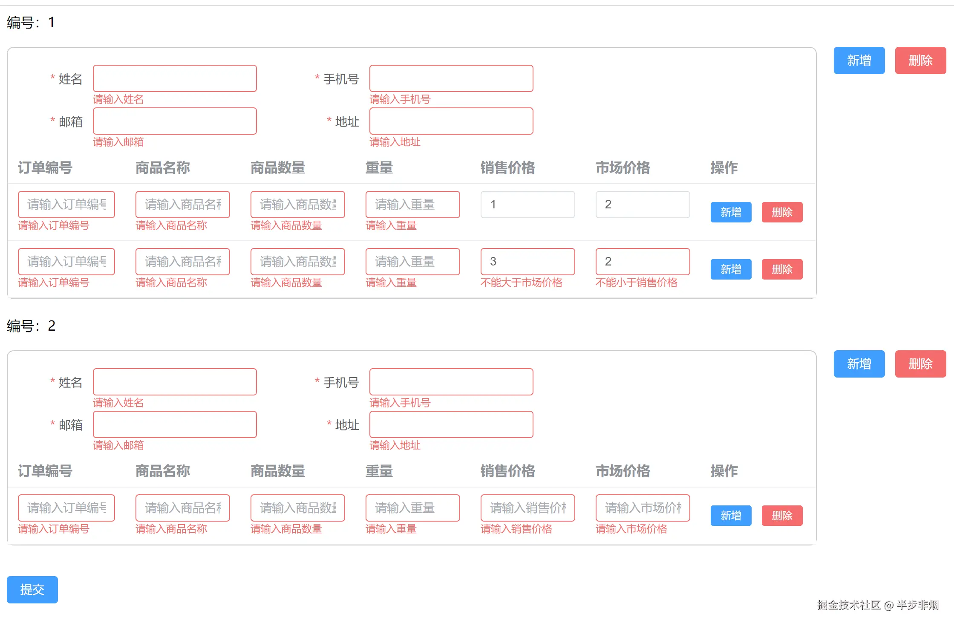Viewport: 954px width, 626px height.
Task: Click 请输入销售价格 input in form 2
Action: pyautogui.click(x=527, y=508)
